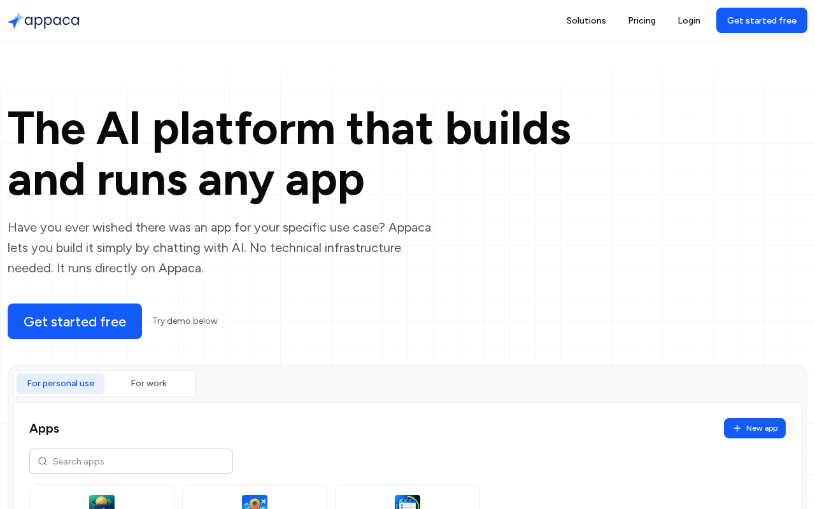815x509 pixels.
Task: Click Get started free in the header
Action: (x=762, y=20)
